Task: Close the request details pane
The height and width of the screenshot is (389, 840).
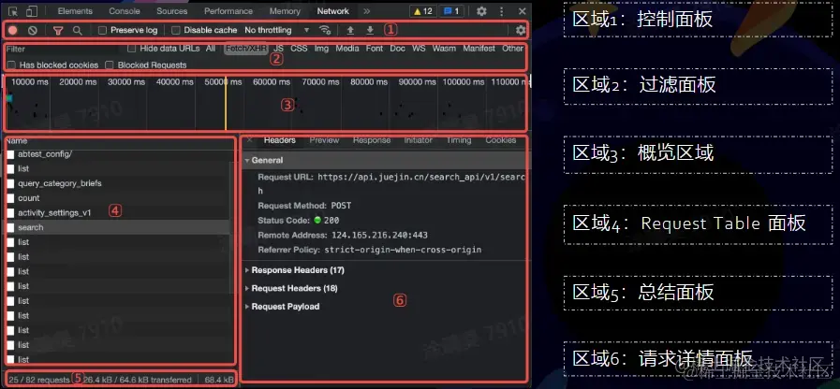Action: tap(249, 140)
